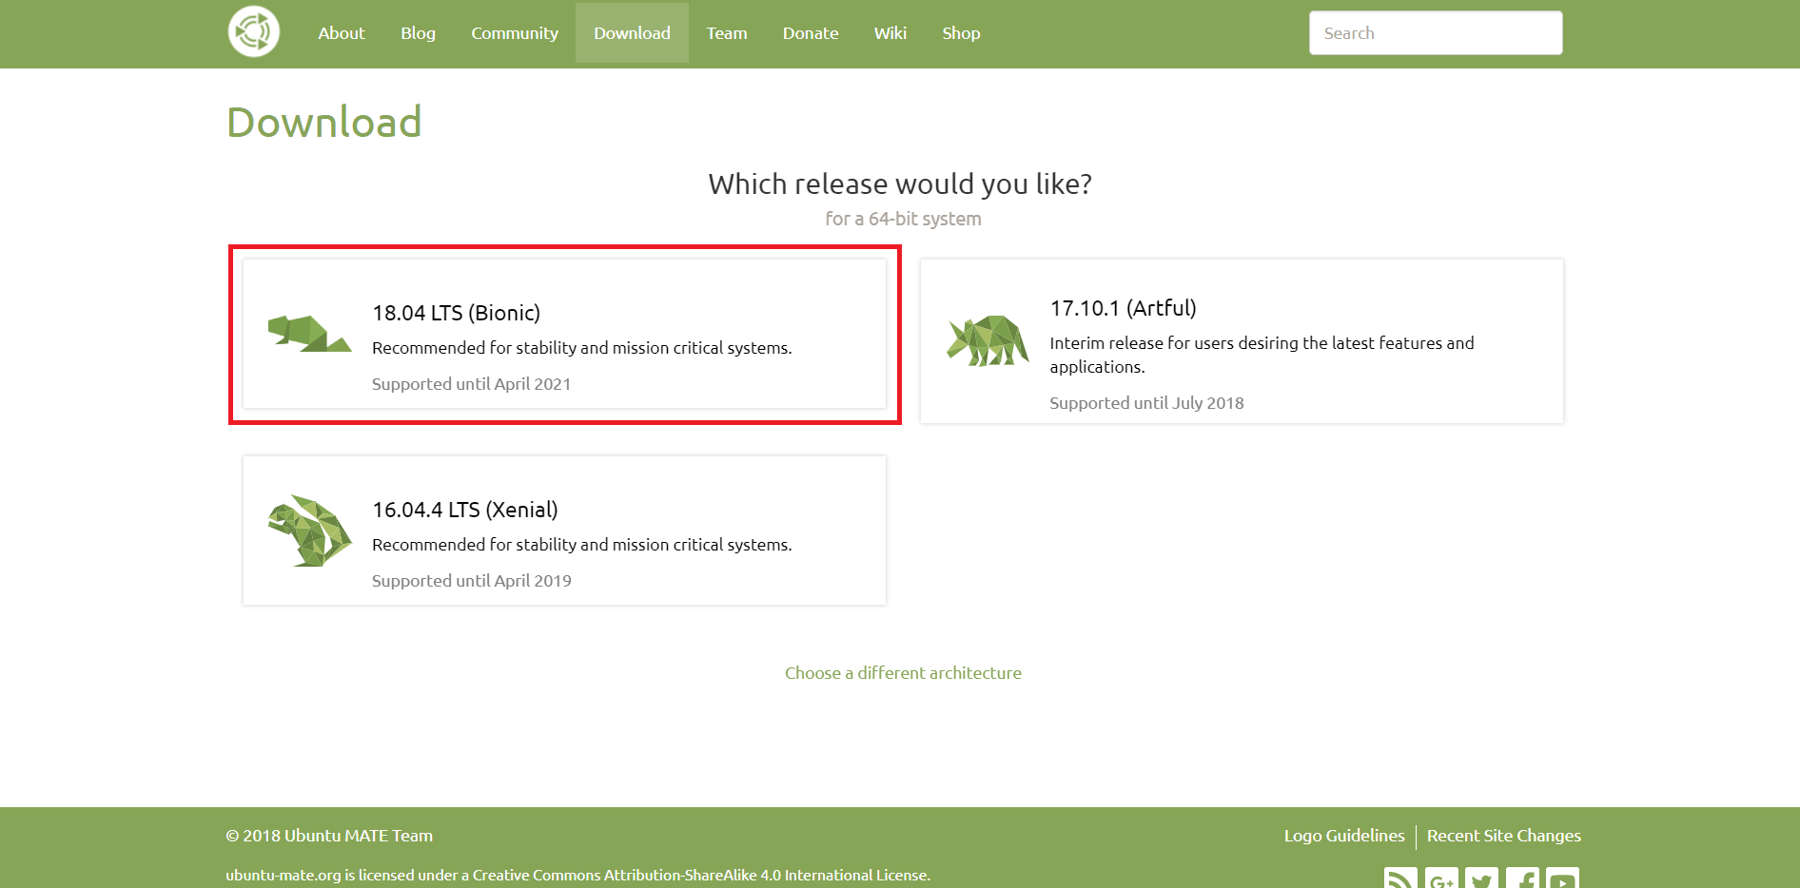Image resolution: width=1800 pixels, height=888 pixels.
Task: Go to the Community page
Action: tap(514, 32)
